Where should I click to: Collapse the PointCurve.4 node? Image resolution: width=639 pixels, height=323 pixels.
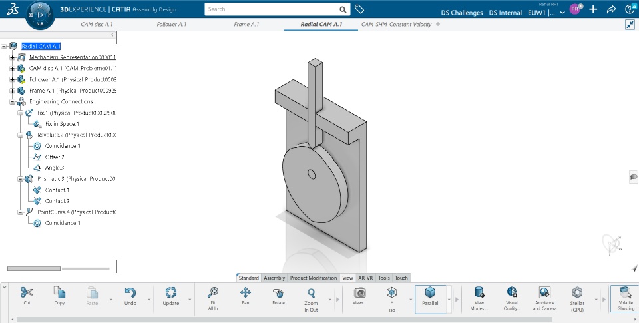20,212
